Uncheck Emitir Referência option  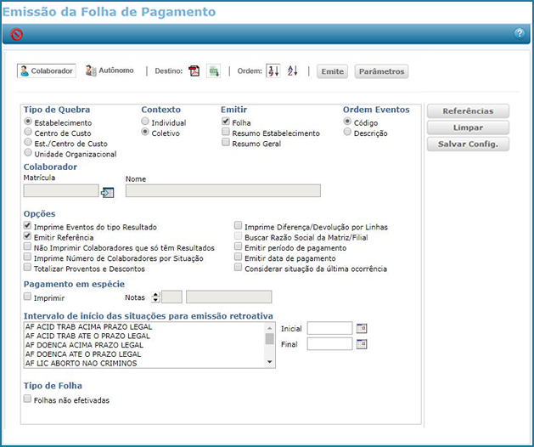click(x=28, y=238)
